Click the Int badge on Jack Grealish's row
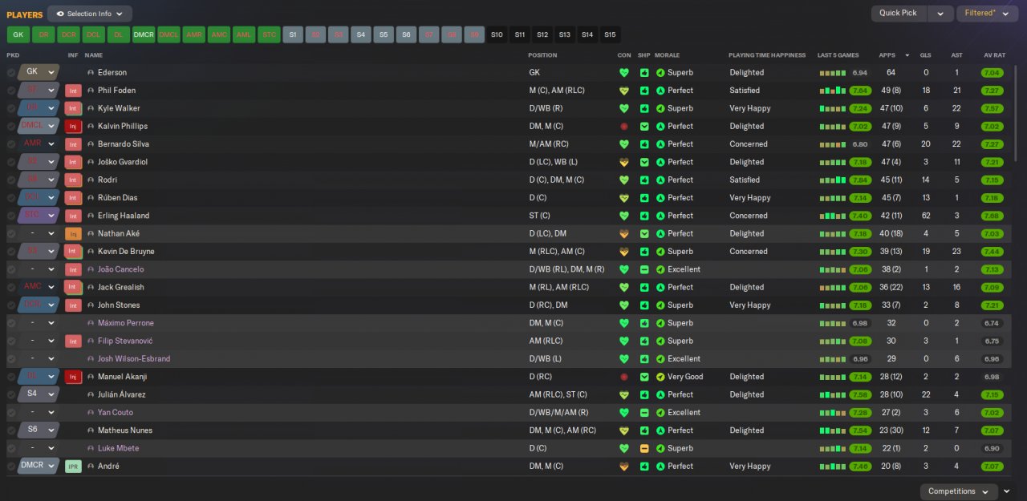Viewport: 1027px width, 501px height. tap(73, 288)
